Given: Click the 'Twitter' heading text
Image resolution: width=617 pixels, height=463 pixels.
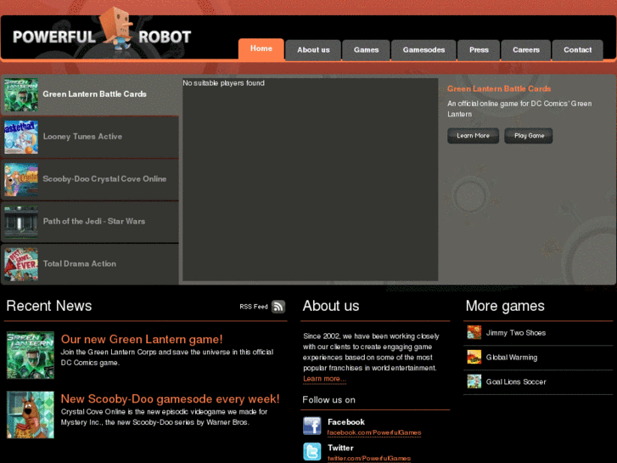Looking at the screenshot, I should (340, 448).
